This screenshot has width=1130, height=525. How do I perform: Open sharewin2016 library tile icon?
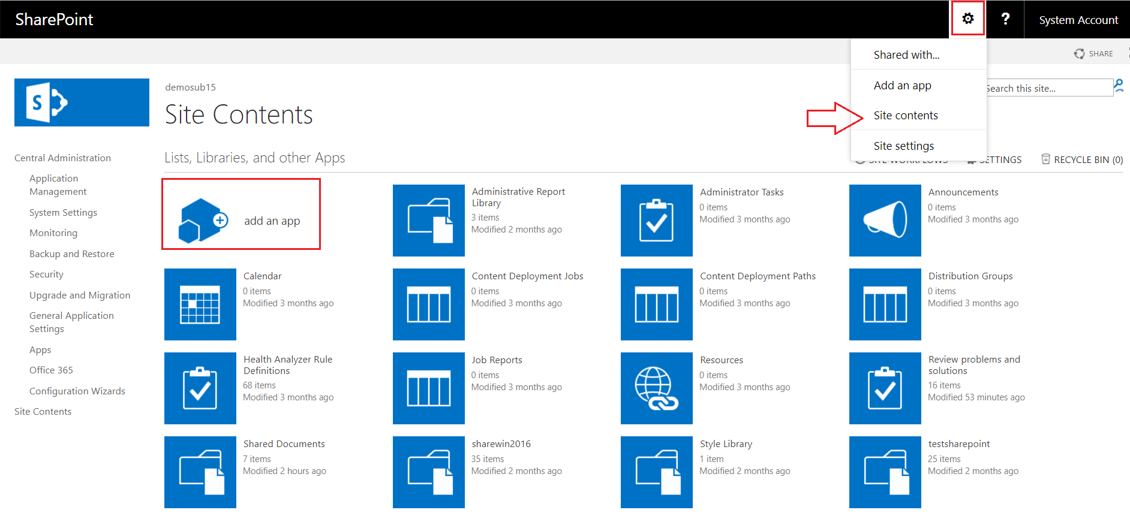click(429, 472)
